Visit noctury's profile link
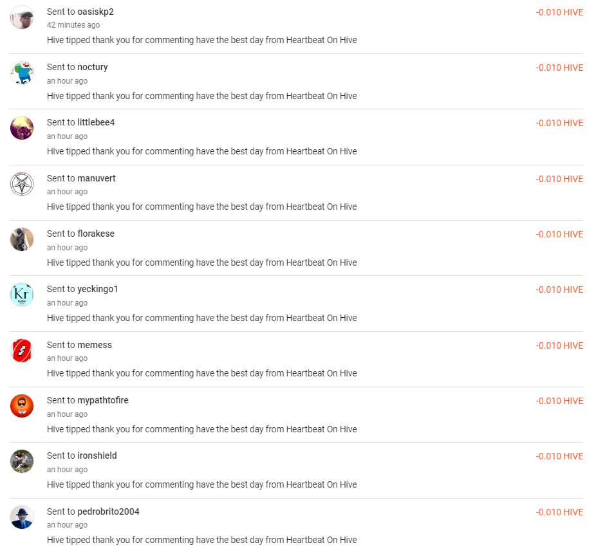Viewport: 596px width, 552px height. pos(93,67)
